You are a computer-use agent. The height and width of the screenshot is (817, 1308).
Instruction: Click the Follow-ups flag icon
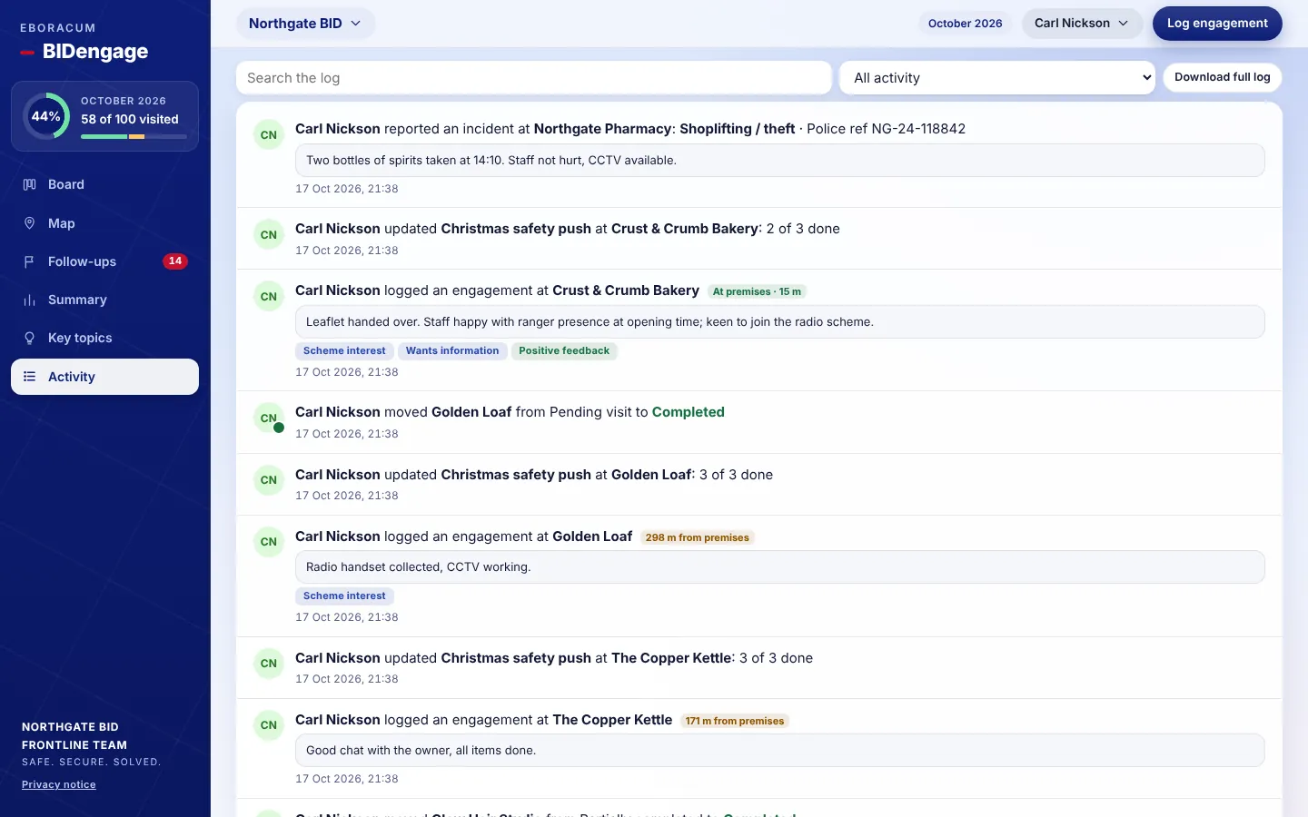click(29, 261)
